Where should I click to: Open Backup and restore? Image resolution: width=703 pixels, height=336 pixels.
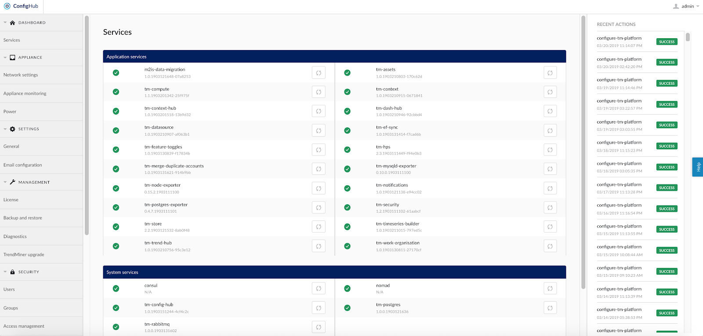[x=41, y=218]
